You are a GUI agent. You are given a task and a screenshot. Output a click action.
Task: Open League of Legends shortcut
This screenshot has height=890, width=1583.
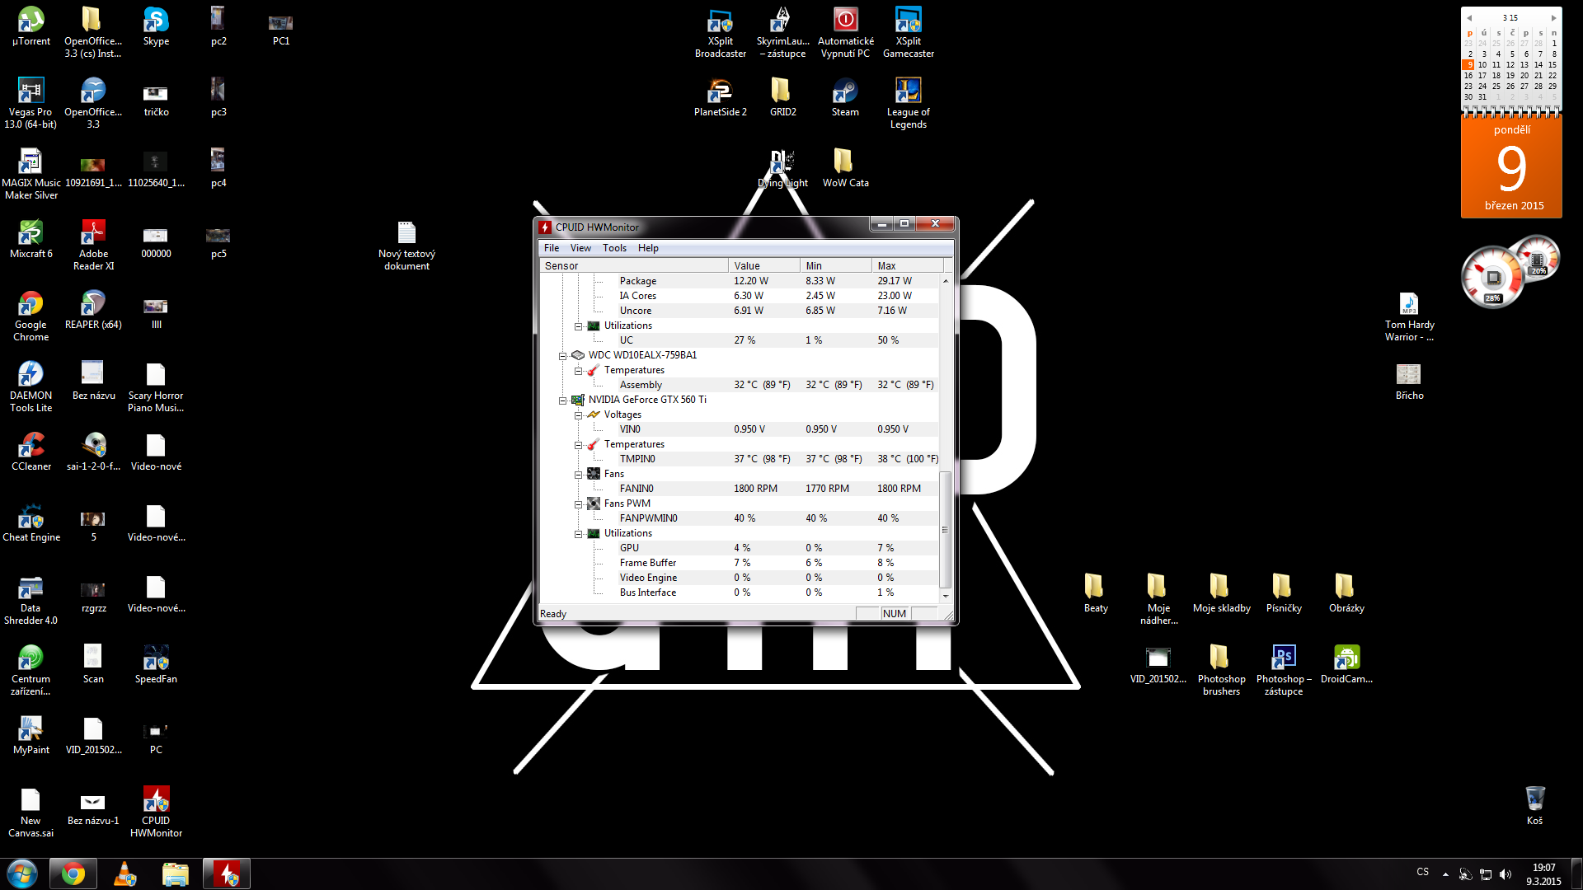click(908, 103)
